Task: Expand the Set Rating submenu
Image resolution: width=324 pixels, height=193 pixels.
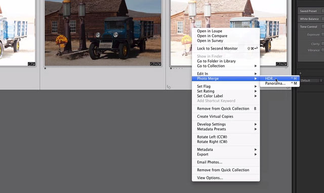Action: (x=226, y=91)
